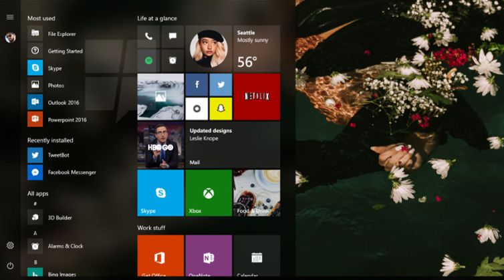The image size is (504, 280).
Task: Open the Skype large tile
Action: click(x=160, y=193)
